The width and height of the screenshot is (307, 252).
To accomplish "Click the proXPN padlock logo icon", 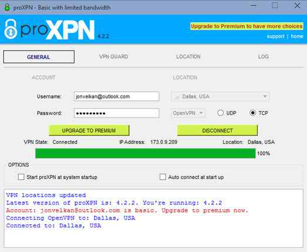I will coord(11,29).
